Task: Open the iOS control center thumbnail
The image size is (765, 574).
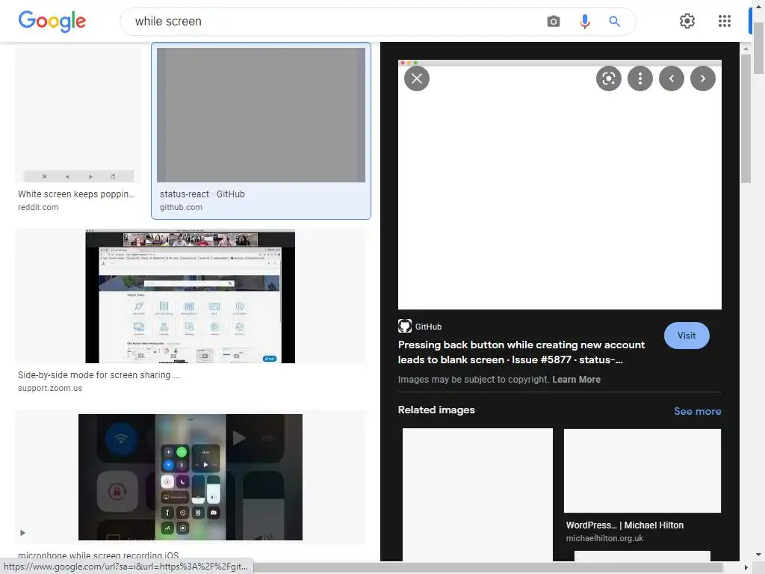Action: 191,478
